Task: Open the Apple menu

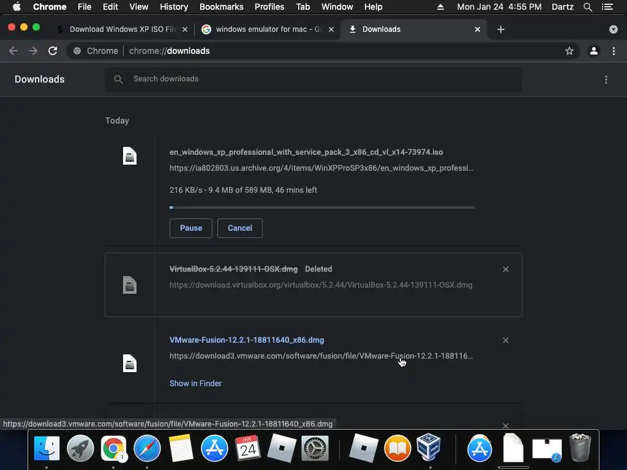Action: [17, 7]
